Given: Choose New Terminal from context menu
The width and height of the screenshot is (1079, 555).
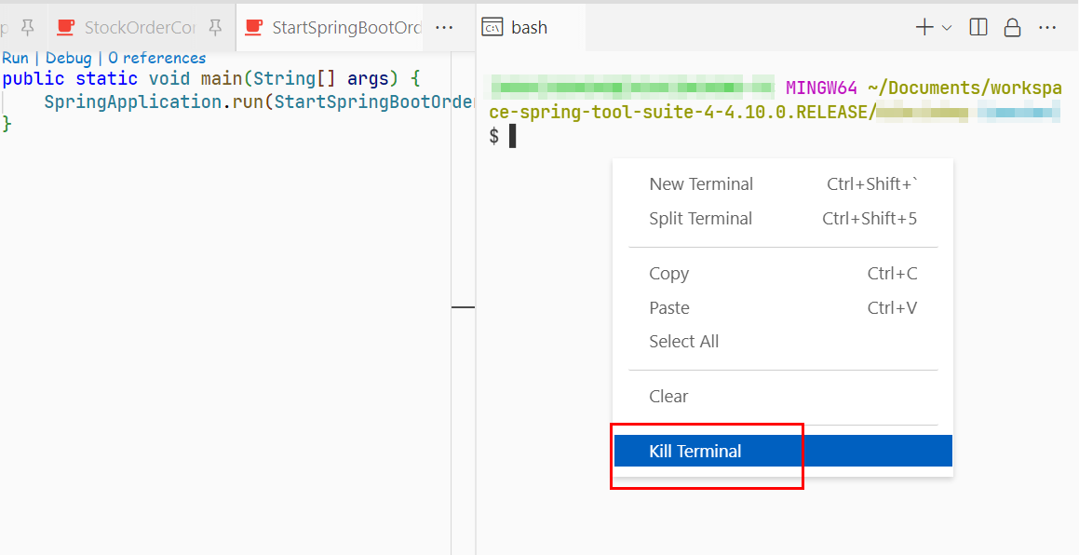Looking at the screenshot, I should (783, 183).
